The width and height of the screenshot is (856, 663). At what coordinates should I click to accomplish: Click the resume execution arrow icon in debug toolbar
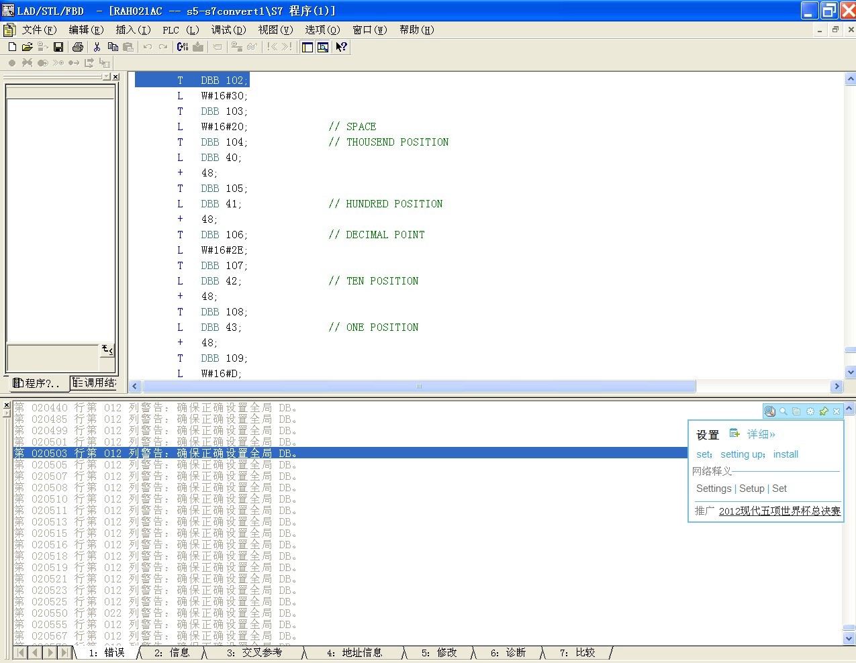74,63
